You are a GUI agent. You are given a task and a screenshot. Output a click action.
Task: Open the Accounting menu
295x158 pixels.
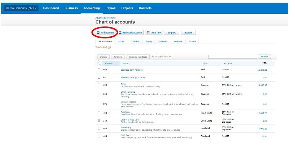[x=92, y=8]
